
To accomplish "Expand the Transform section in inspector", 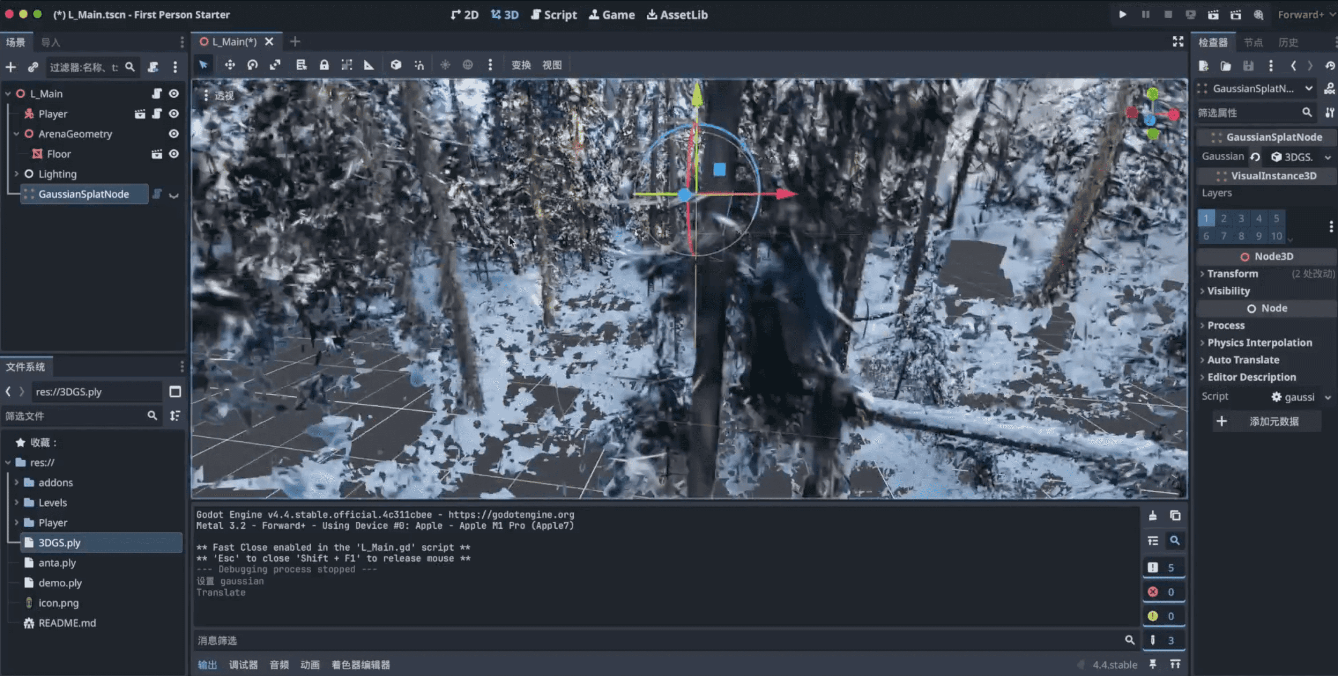I will coord(1266,274).
